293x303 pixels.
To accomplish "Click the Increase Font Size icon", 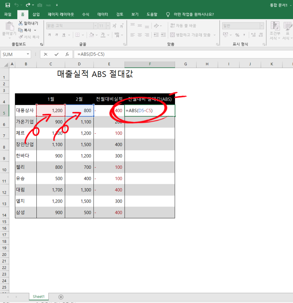I will 114,26.
